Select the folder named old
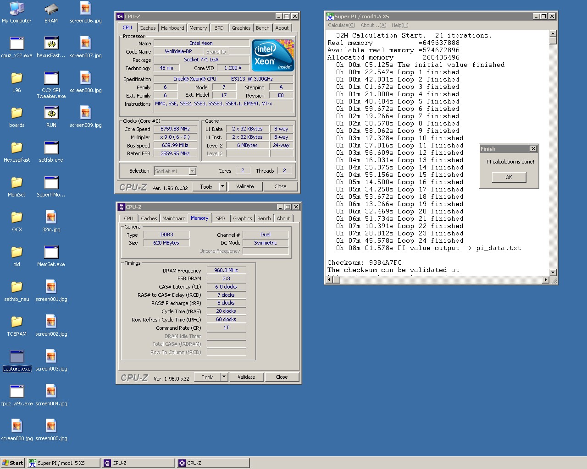This screenshot has width=587, height=469. click(17, 256)
